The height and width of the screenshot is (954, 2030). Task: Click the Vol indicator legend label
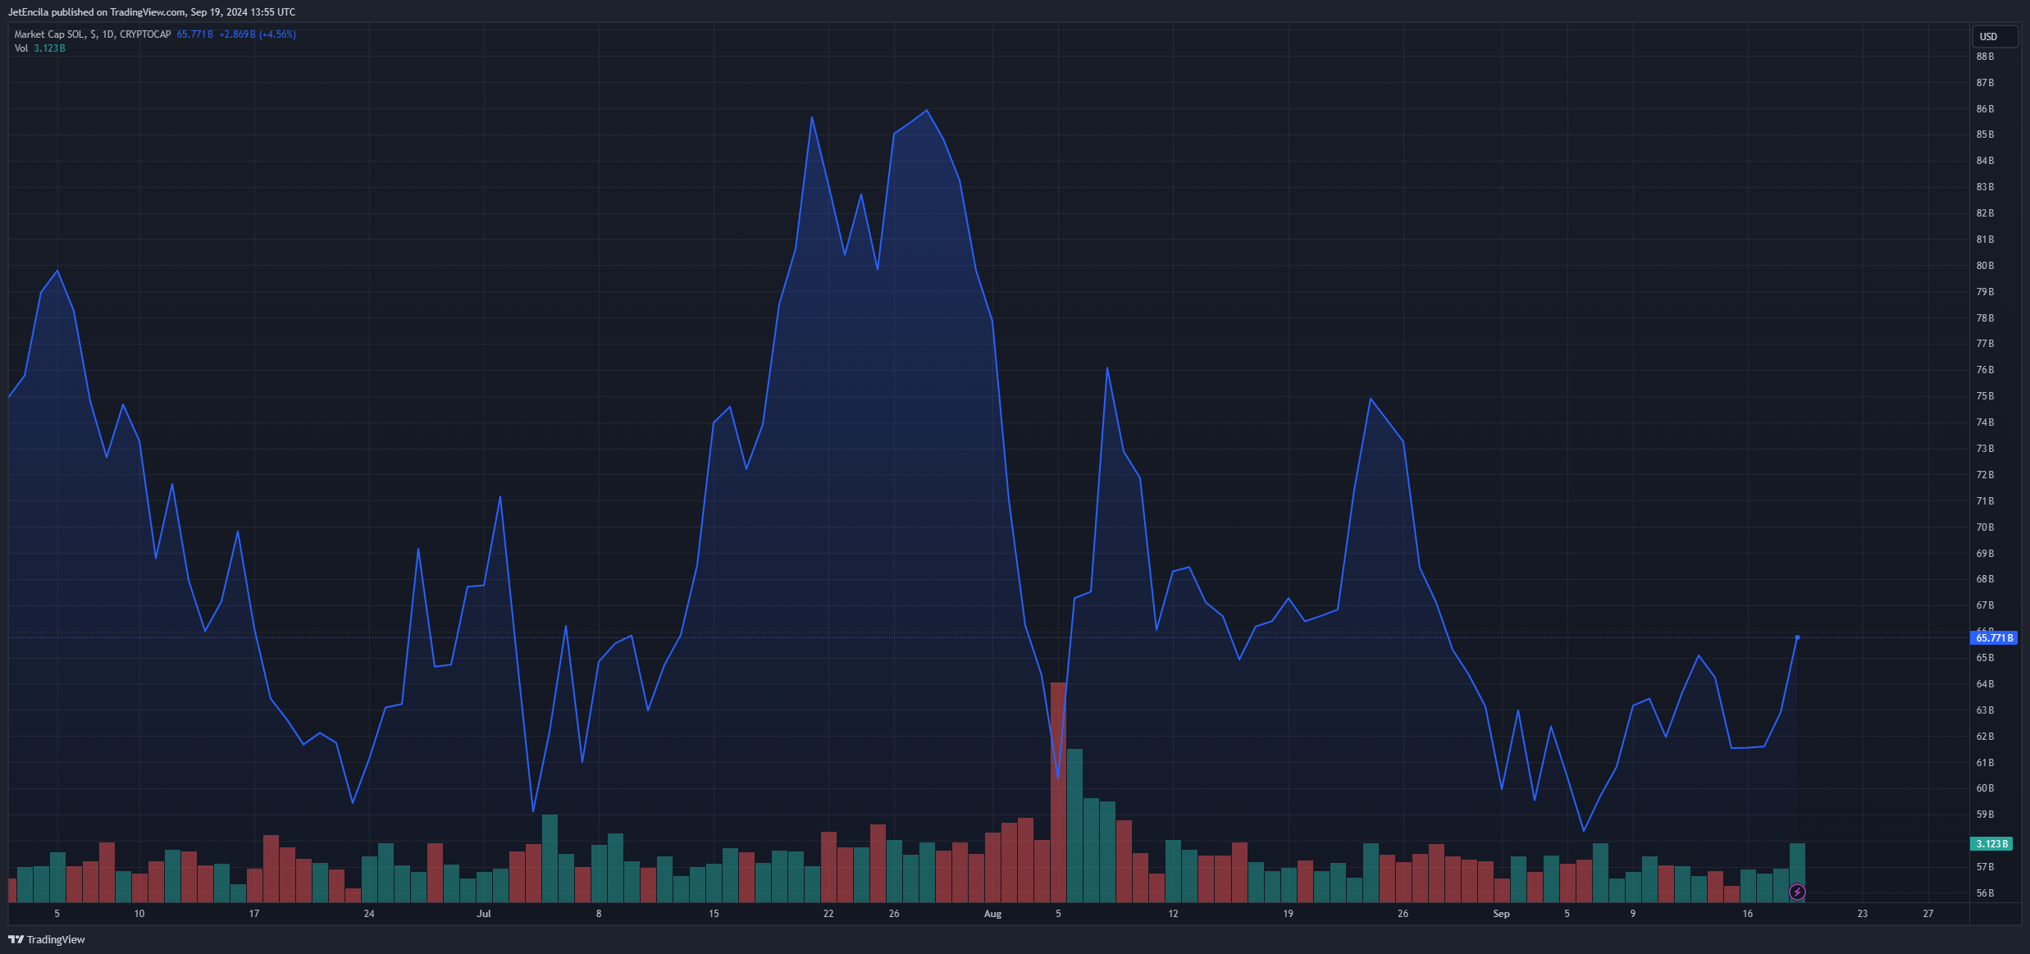pyautogui.click(x=21, y=48)
